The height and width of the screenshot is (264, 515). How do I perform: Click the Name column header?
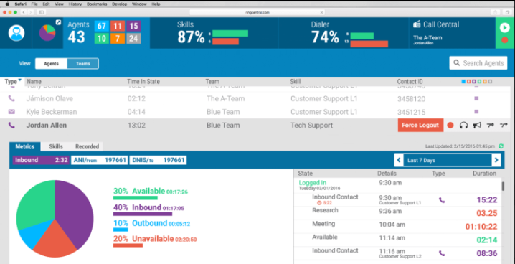[x=34, y=82]
